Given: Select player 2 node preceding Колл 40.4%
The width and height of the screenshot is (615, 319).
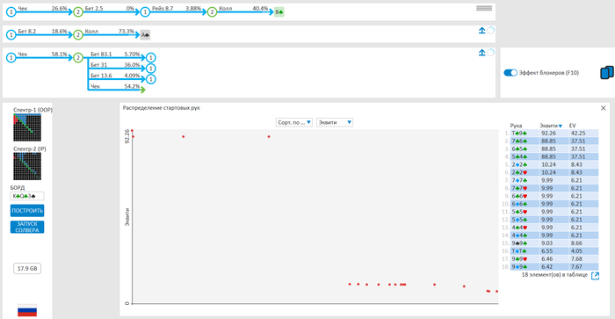Looking at the screenshot, I should tap(213, 12).
